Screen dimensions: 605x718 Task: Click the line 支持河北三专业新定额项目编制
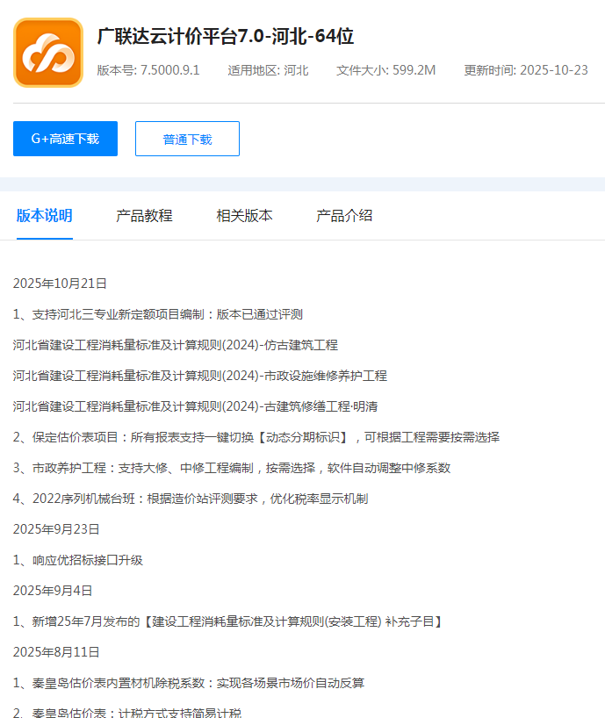158,314
